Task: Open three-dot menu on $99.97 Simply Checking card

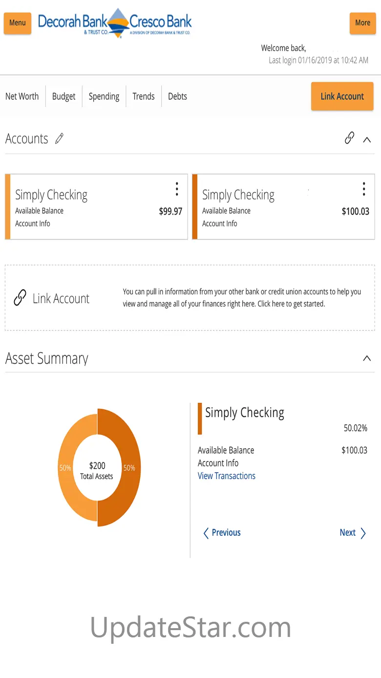Action: point(177,189)
